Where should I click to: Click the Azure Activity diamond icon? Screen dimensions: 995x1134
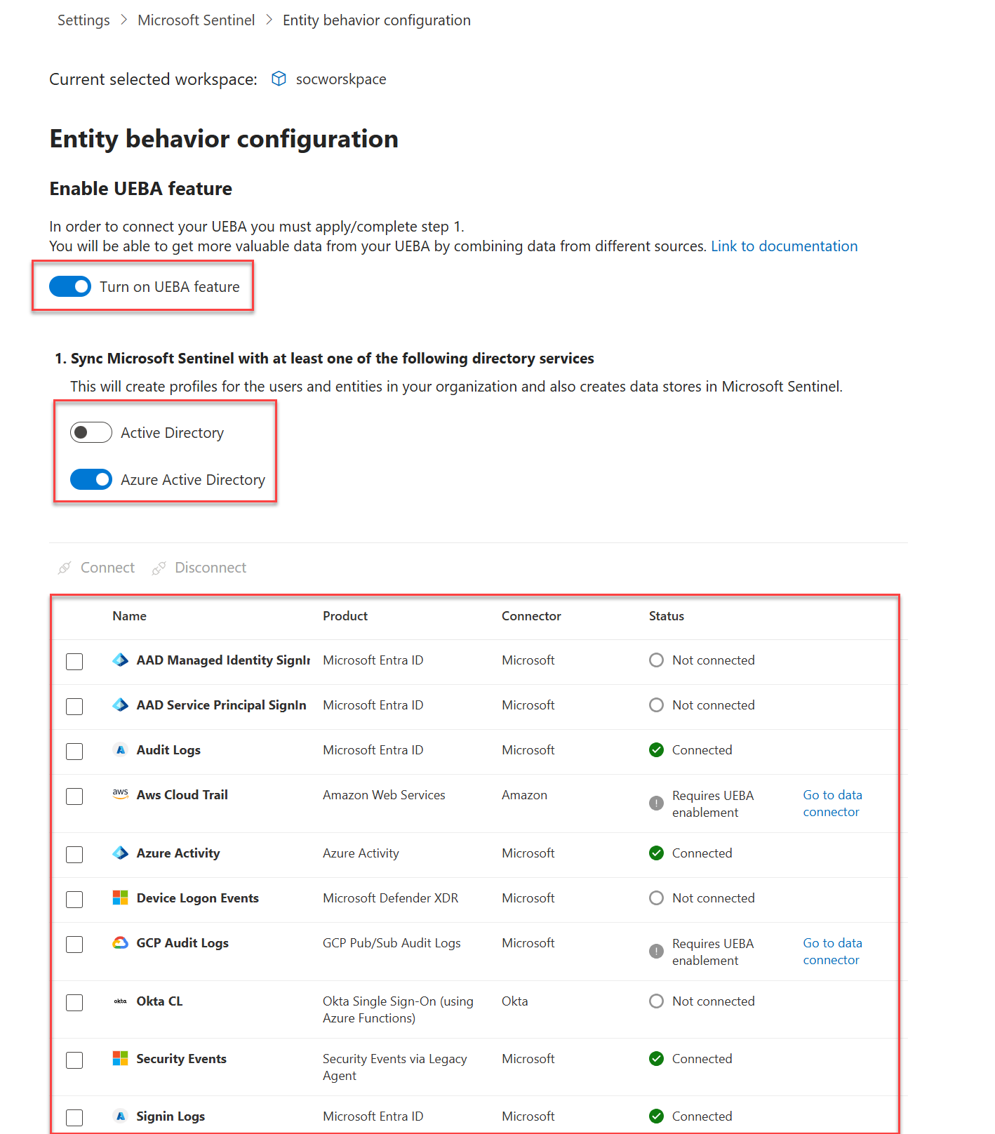tap(121, 853)
